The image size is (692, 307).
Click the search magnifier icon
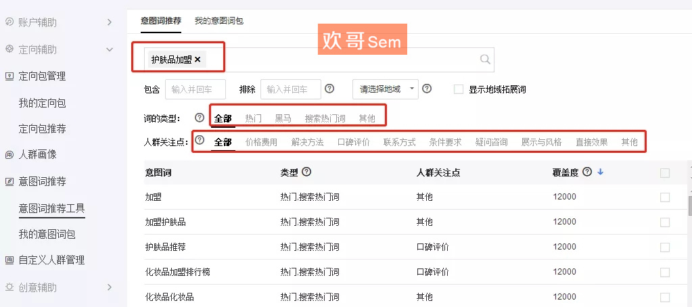485,60
